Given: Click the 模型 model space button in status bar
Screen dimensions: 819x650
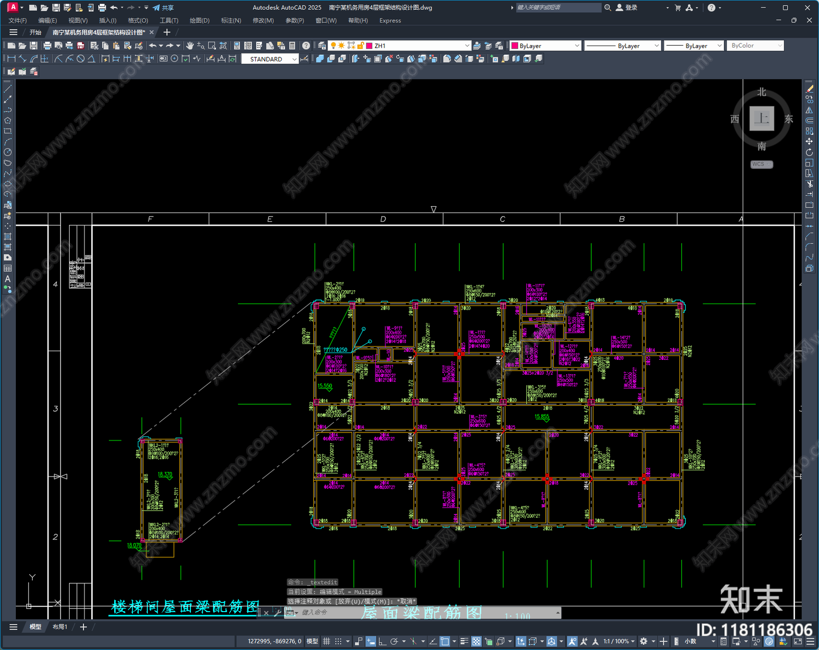Looking at the screenshot, I should (x=312, y=641).
